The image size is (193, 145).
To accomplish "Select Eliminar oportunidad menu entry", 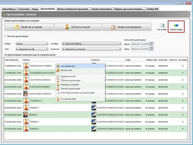I will (x=80, y=89).
